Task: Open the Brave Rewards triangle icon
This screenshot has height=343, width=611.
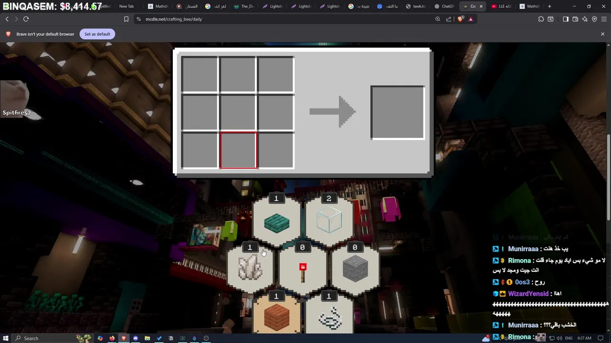Action: coord(471,19)
